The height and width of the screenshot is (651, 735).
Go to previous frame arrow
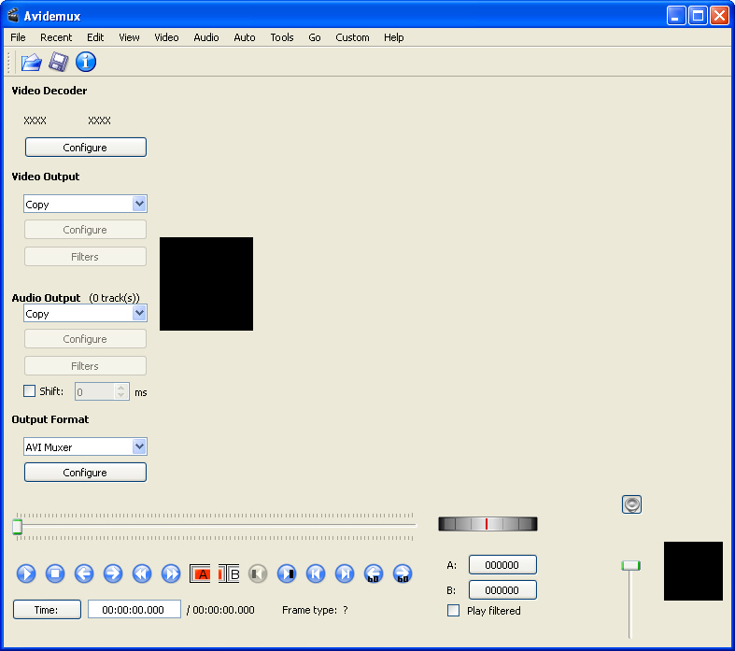(x=84, y=573)
